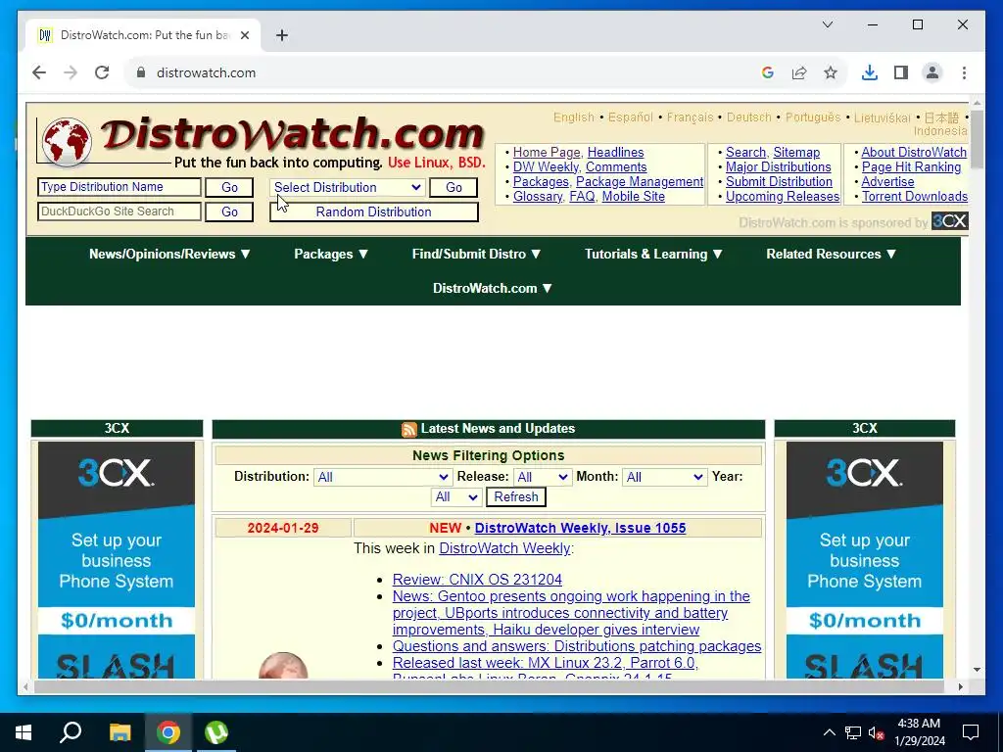Viewport: 1003px width, 752px height.
Task: Expand the Packages menu
Action: click(x=331, y=254)
